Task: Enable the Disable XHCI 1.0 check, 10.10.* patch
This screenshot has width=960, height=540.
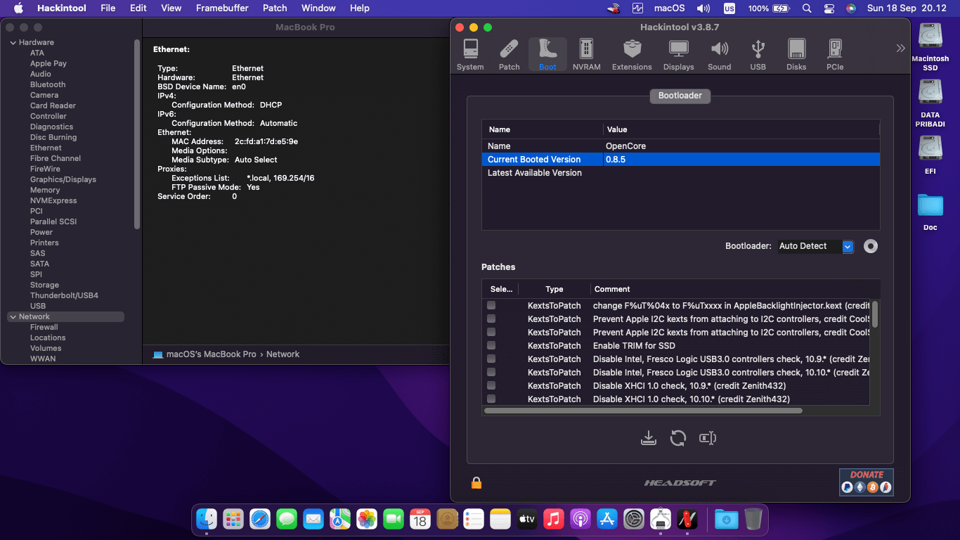Action: (491, 399)
